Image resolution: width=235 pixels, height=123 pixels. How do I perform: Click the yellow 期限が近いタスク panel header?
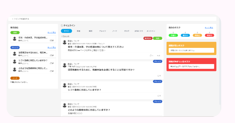[191, 45]
